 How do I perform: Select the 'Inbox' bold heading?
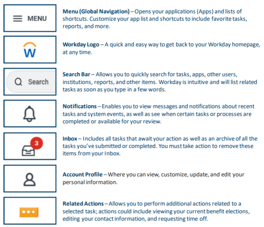pyautogui.click(x=70, y=139)
